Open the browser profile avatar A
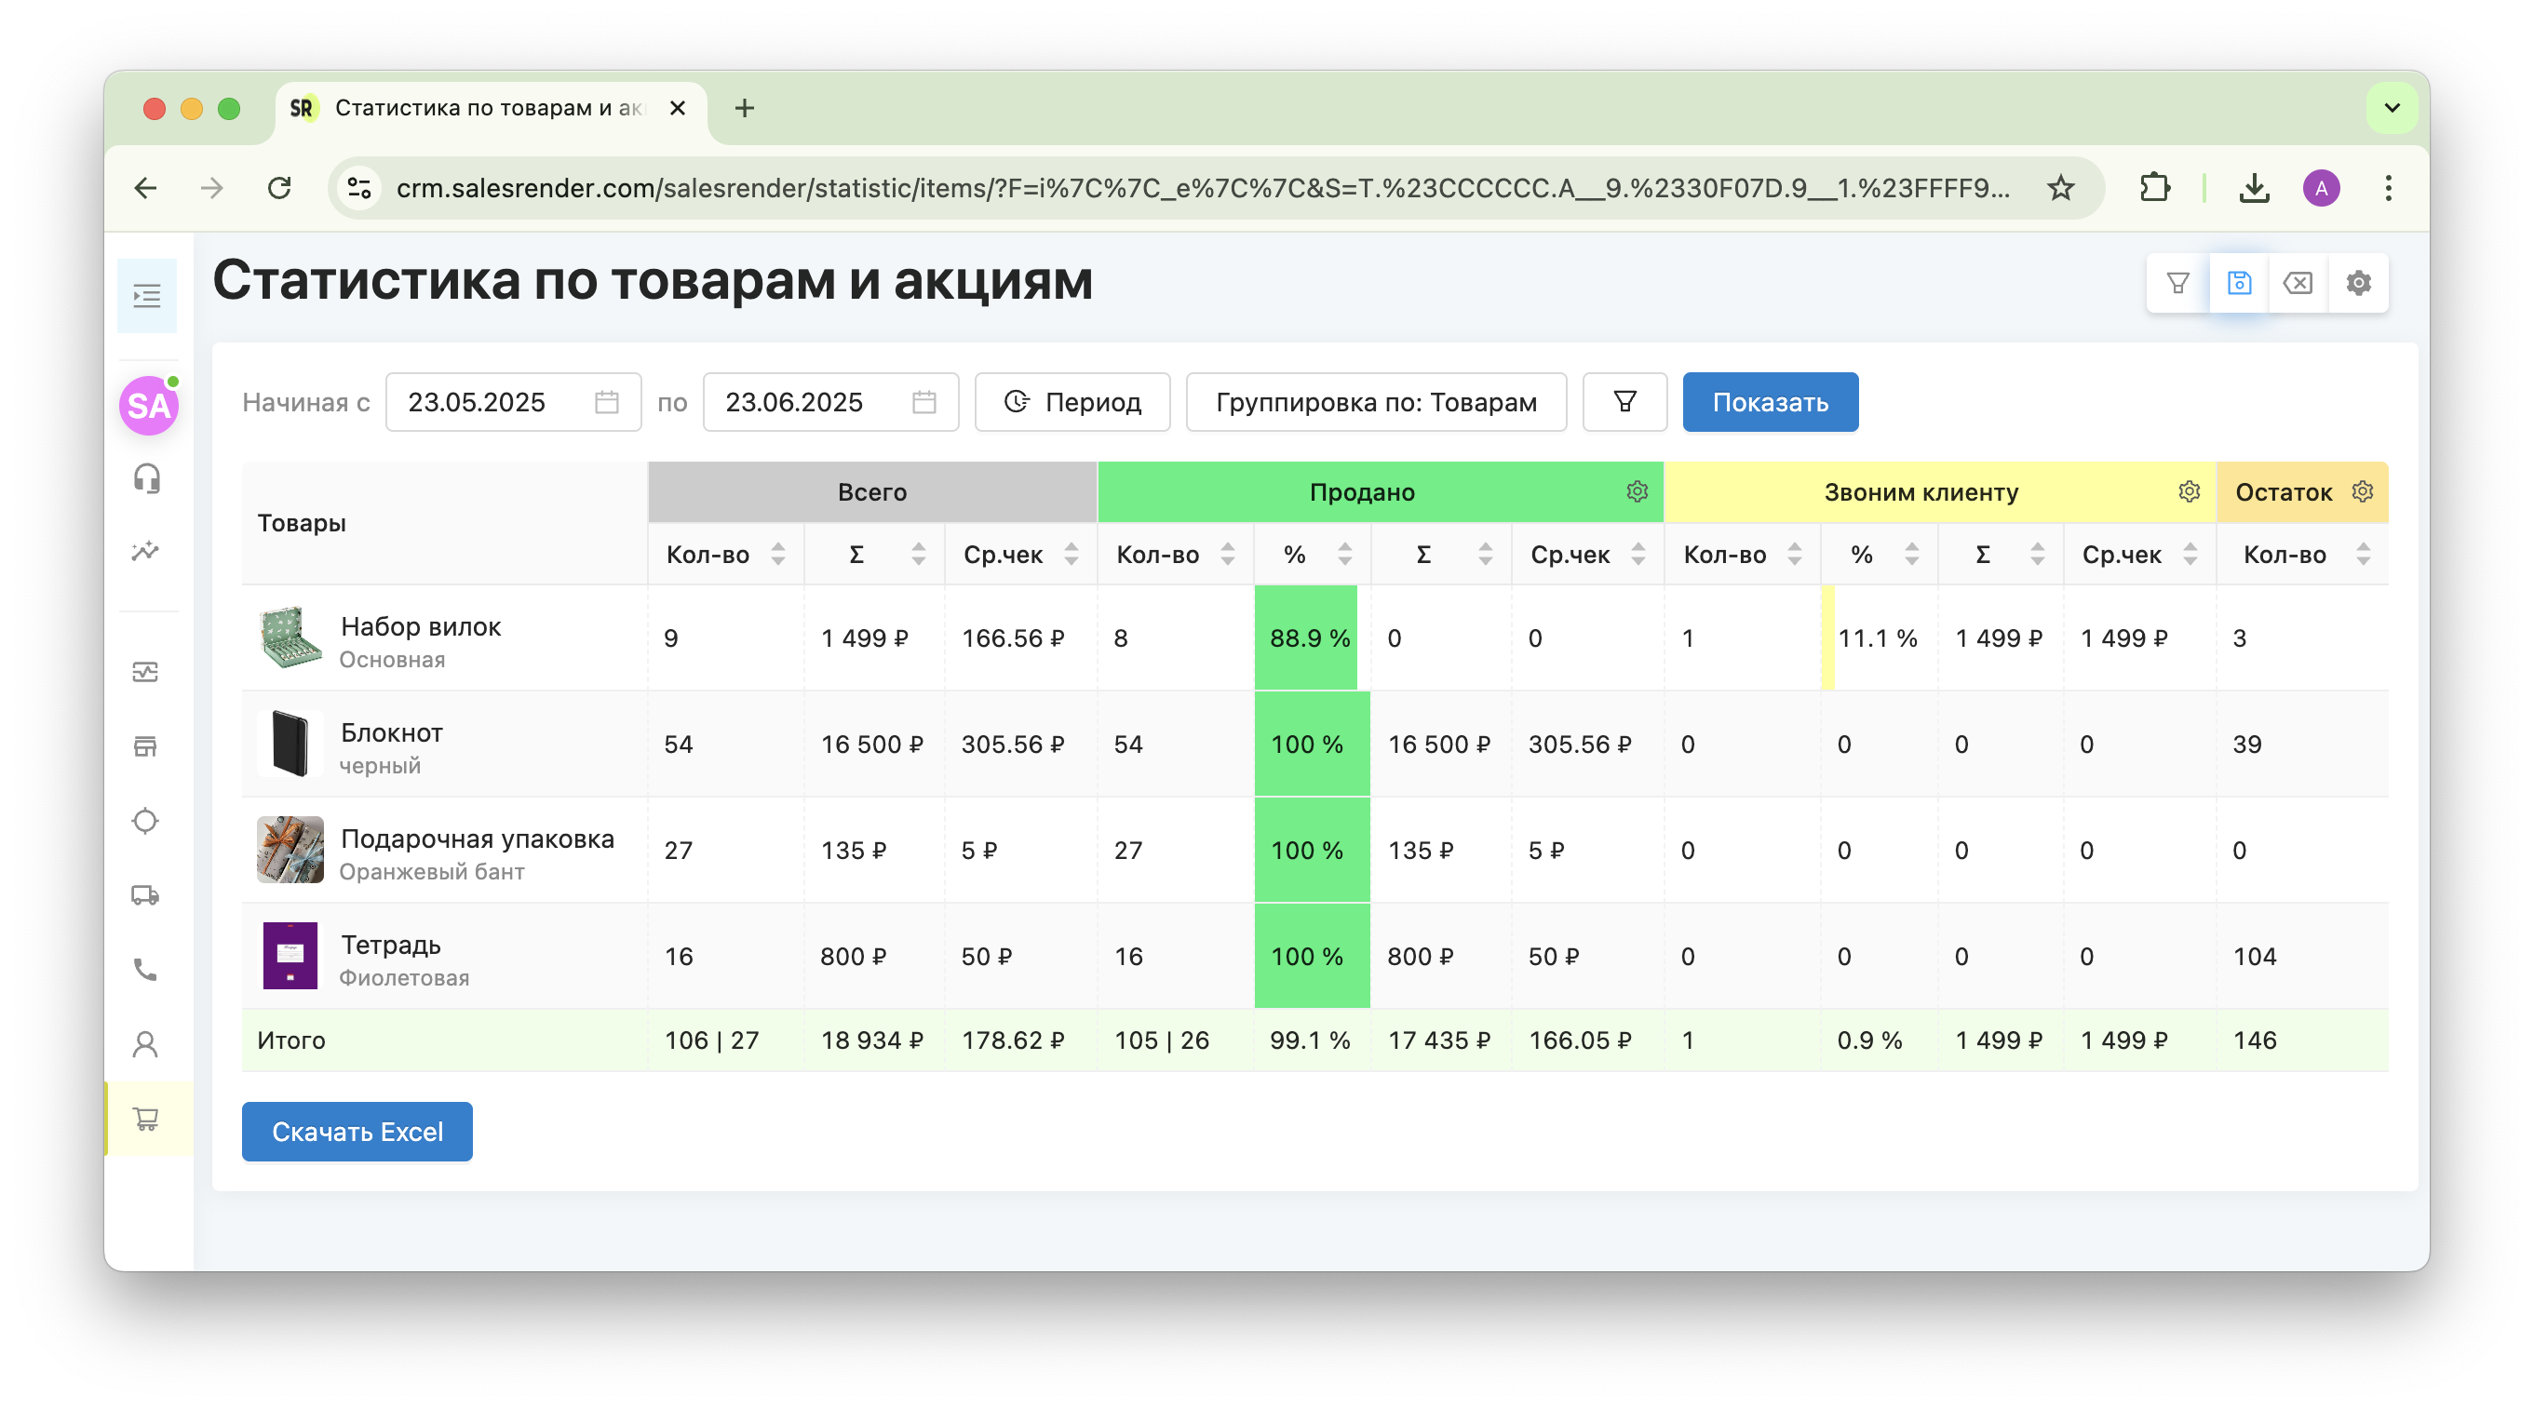The width and height of the screenshot is (2534, 1409). 2321,188
